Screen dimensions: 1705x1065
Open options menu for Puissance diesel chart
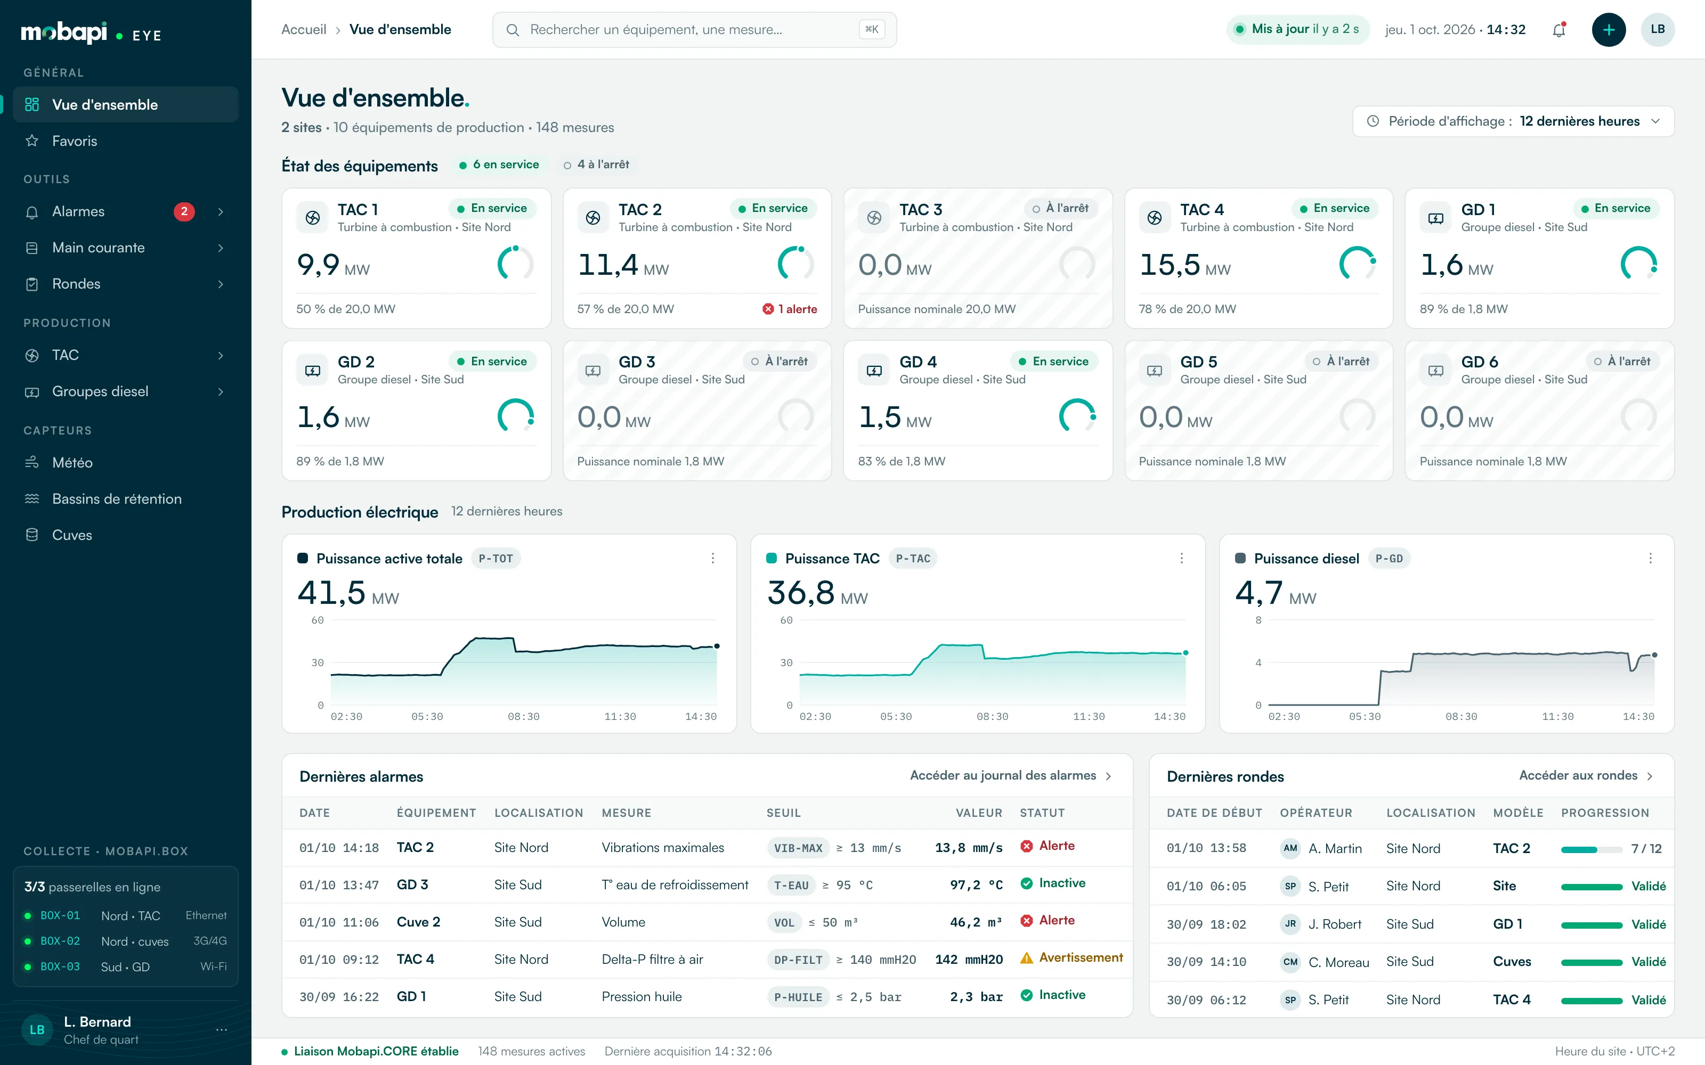pos(1650,558)
